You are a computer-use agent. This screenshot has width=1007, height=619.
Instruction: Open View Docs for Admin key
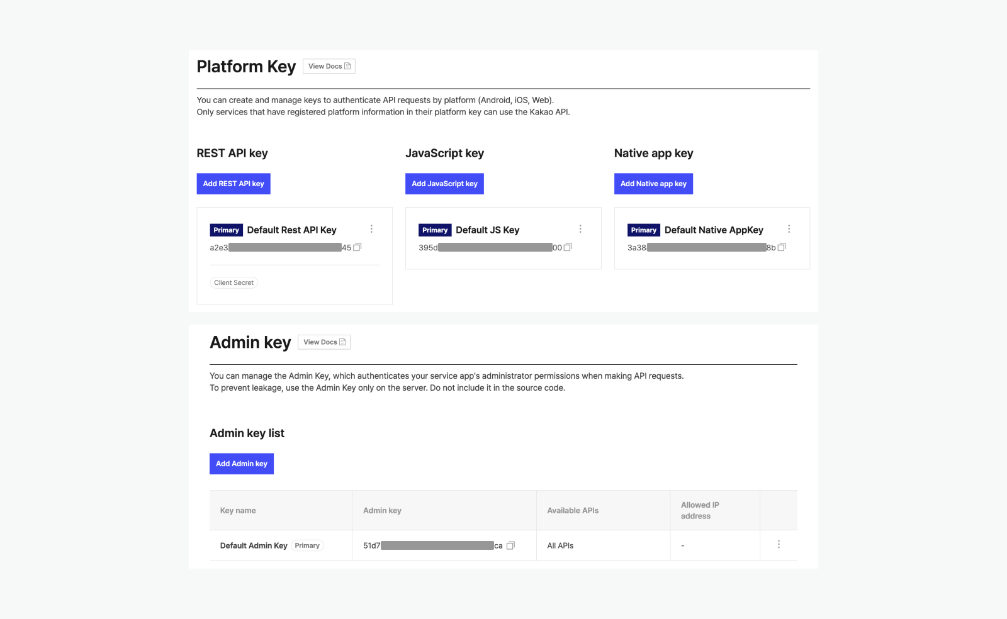coord(323,342)
